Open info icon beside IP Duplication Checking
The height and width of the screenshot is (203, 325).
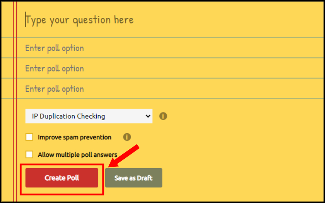tap(163, 116)
